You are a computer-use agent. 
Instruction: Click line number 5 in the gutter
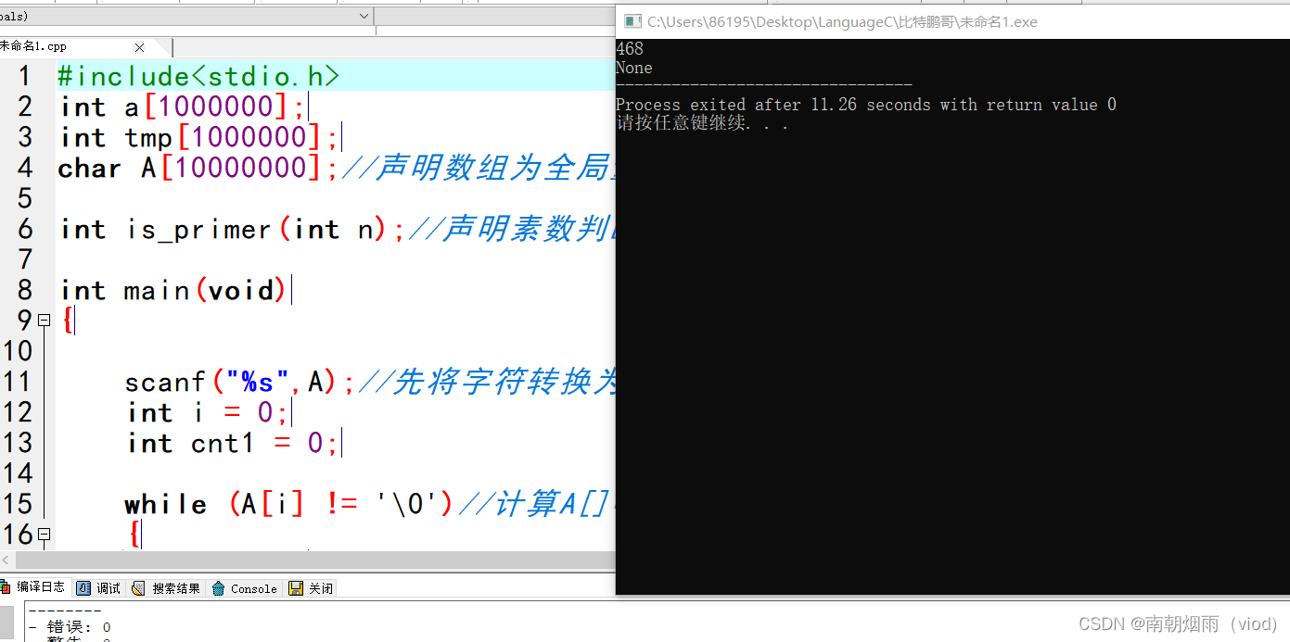(24, 198)
